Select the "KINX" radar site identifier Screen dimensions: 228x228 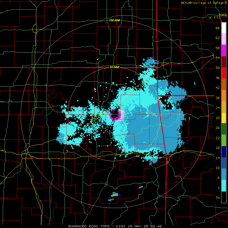121,226
